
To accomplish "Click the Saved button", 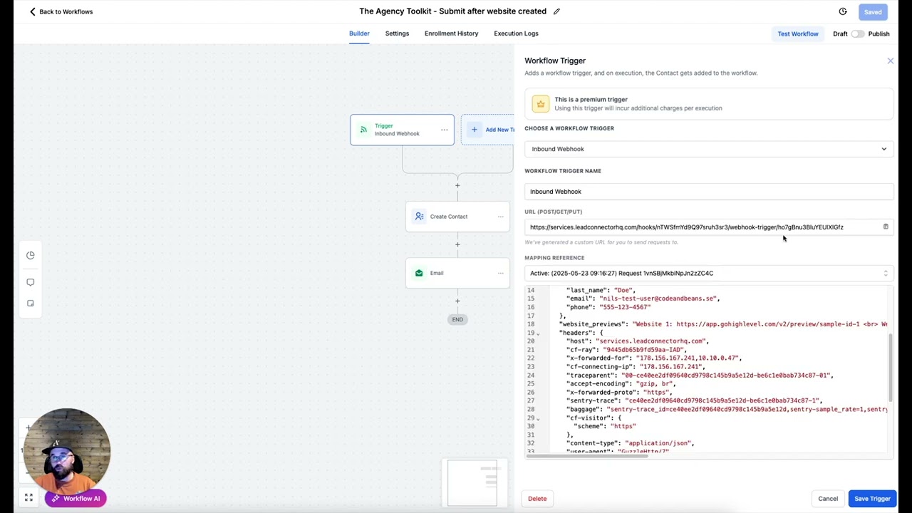I will [x=873, y=11].
